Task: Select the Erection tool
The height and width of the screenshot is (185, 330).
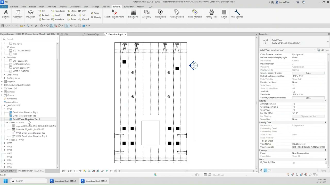Action: (x=44, y=19)
